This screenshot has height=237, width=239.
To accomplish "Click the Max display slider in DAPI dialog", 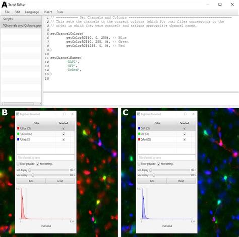I will click(169, 175).
